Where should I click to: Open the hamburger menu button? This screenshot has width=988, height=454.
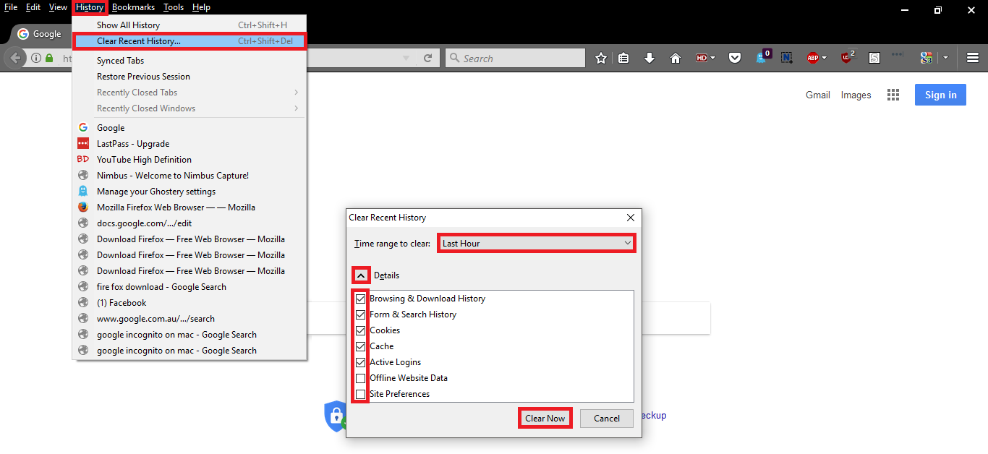pyautogui.click(x=973, y=58)
